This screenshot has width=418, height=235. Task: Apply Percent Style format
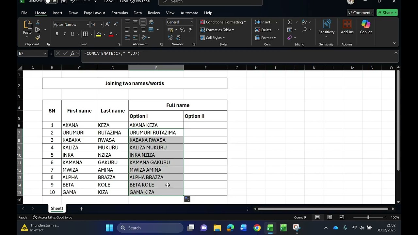(x=182, y=30)
